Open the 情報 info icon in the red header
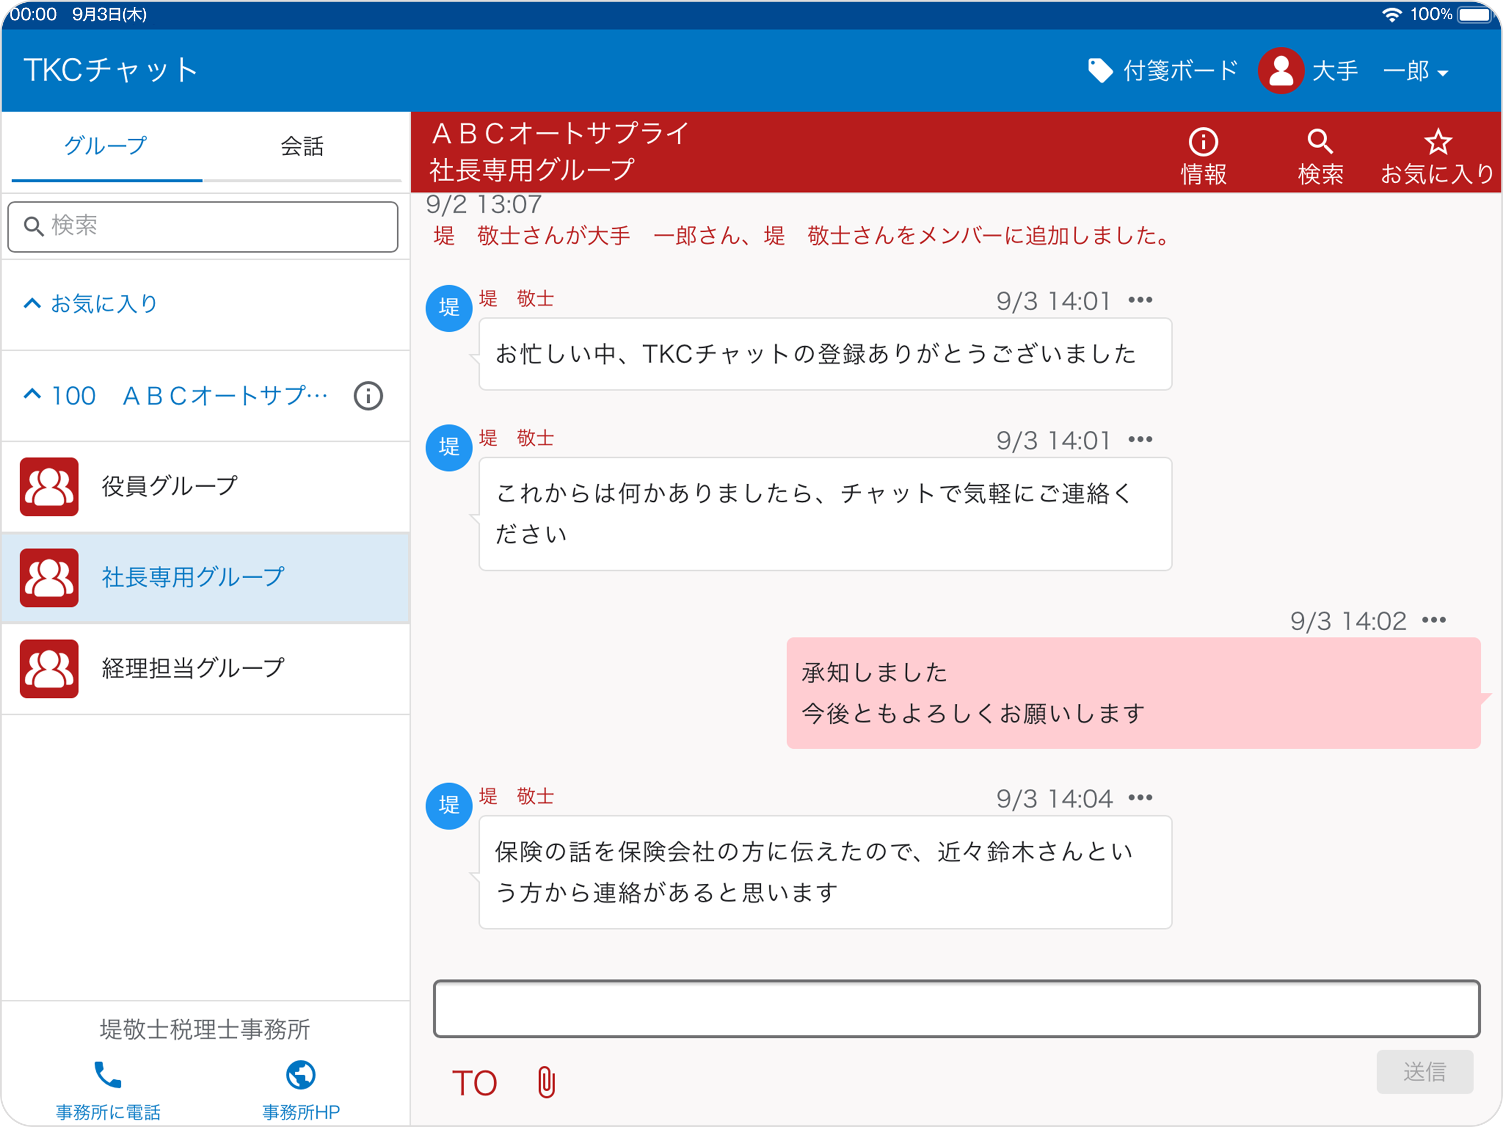This screenshot has width=1503, height=1127. pyautogui.click(x=1203, y=142)
